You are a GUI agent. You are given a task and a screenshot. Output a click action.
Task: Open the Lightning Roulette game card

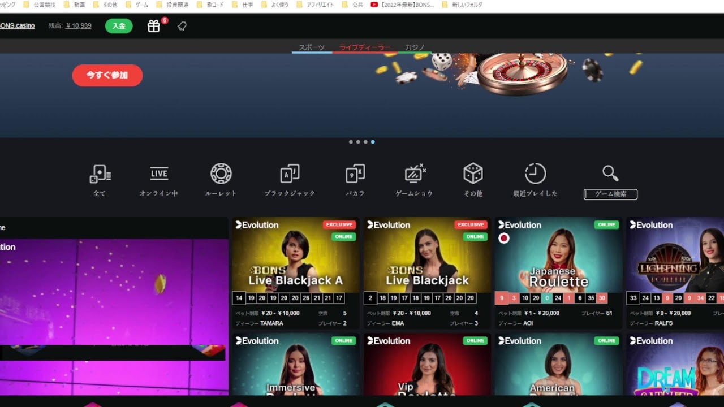[675, 273]
